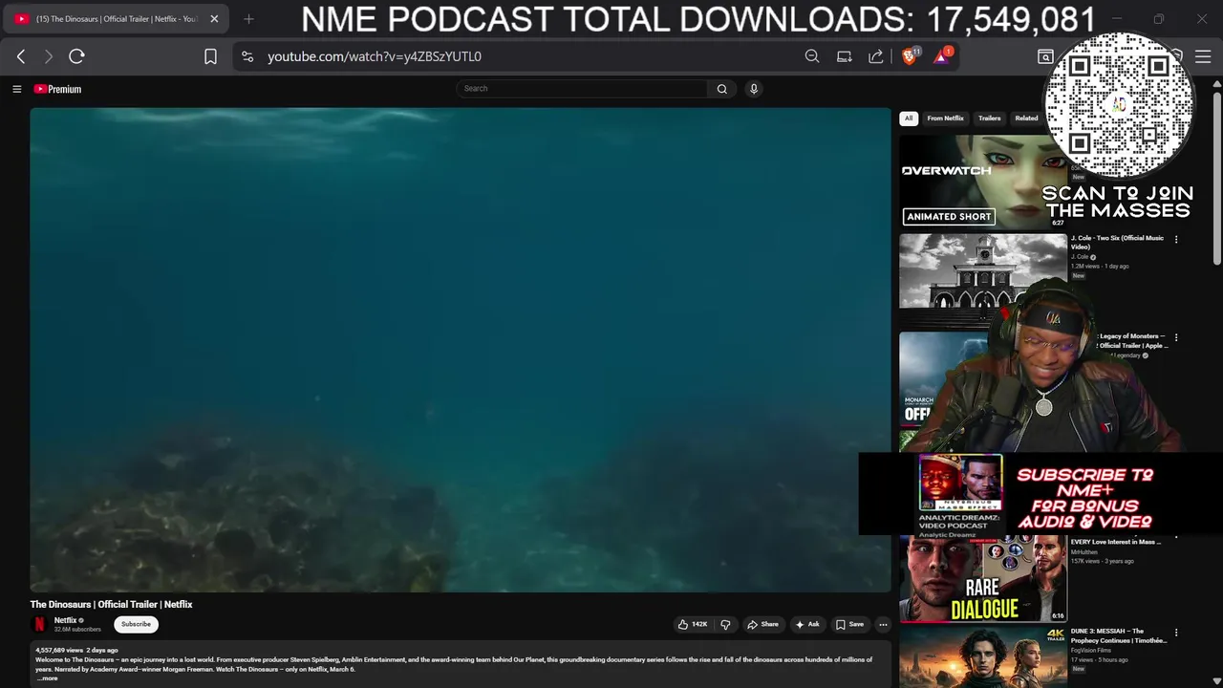Viewport: 1223px width, 688px height.
Task: Subscribe to the Netflix channel
Action: (136, 624)
